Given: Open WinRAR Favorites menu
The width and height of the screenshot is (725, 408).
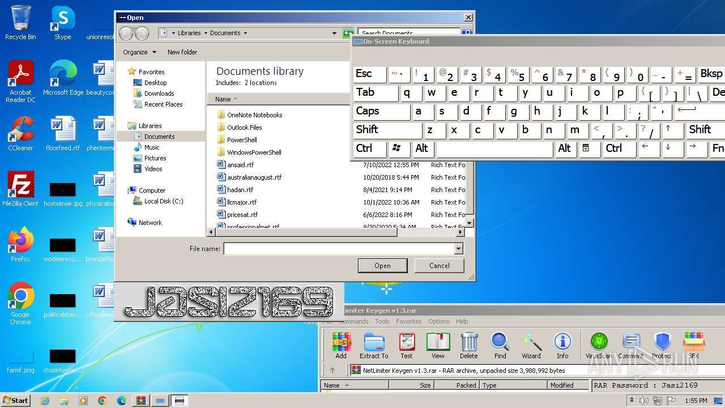Looking at the screenshot, I should pos(408,321).
